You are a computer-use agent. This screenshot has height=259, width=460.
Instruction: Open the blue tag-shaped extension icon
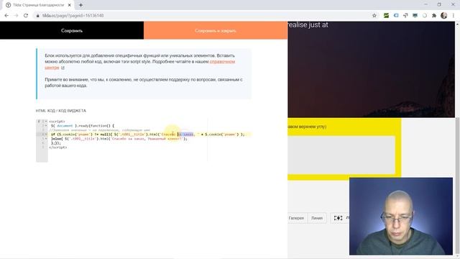[396, 16]
